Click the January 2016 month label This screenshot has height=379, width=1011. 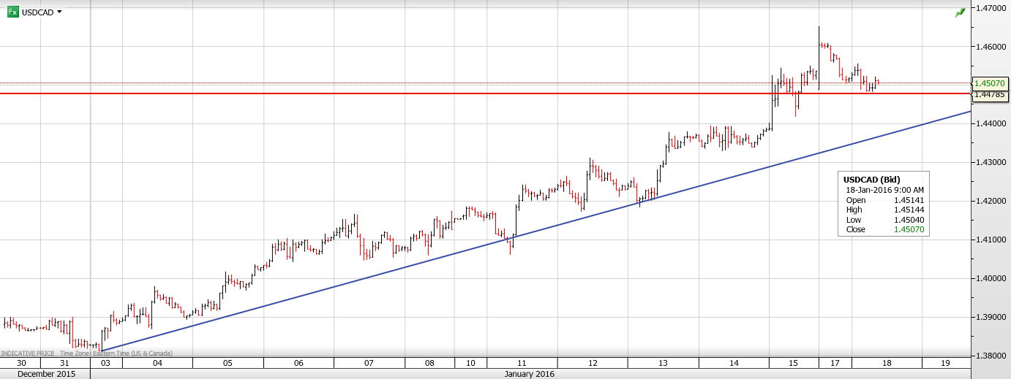530,374
